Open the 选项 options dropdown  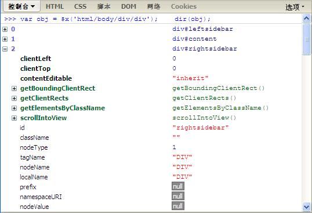click(x=295, y=7)
